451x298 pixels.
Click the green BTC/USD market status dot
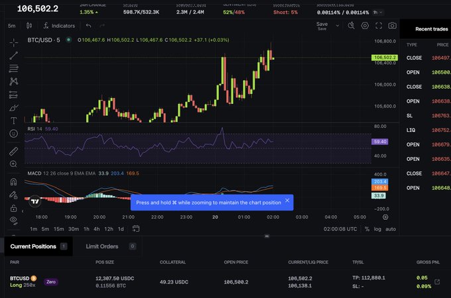tap(68, 40)
